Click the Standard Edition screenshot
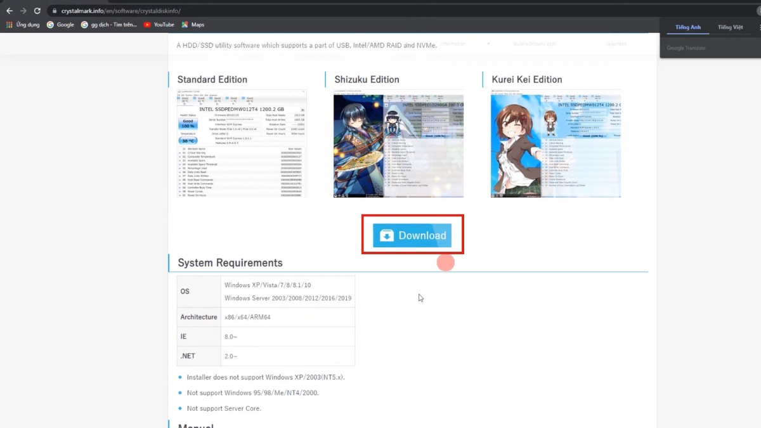761x428 pixels. point(242,144)
